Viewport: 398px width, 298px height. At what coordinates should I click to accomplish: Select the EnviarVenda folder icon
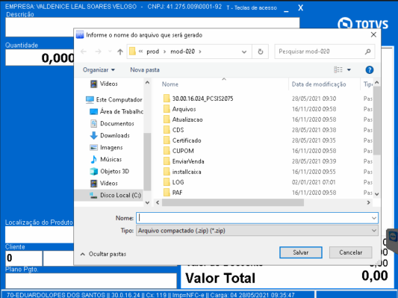pyautogui.click(x=167, y=161)
